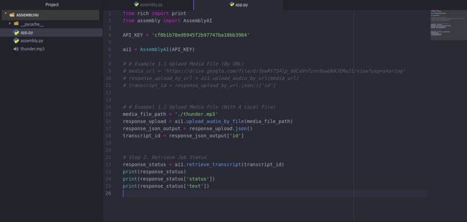Click 'retrieve_transcript' method on line 22
Viewport: 467px width, 222px height.
tap(214, 165)
